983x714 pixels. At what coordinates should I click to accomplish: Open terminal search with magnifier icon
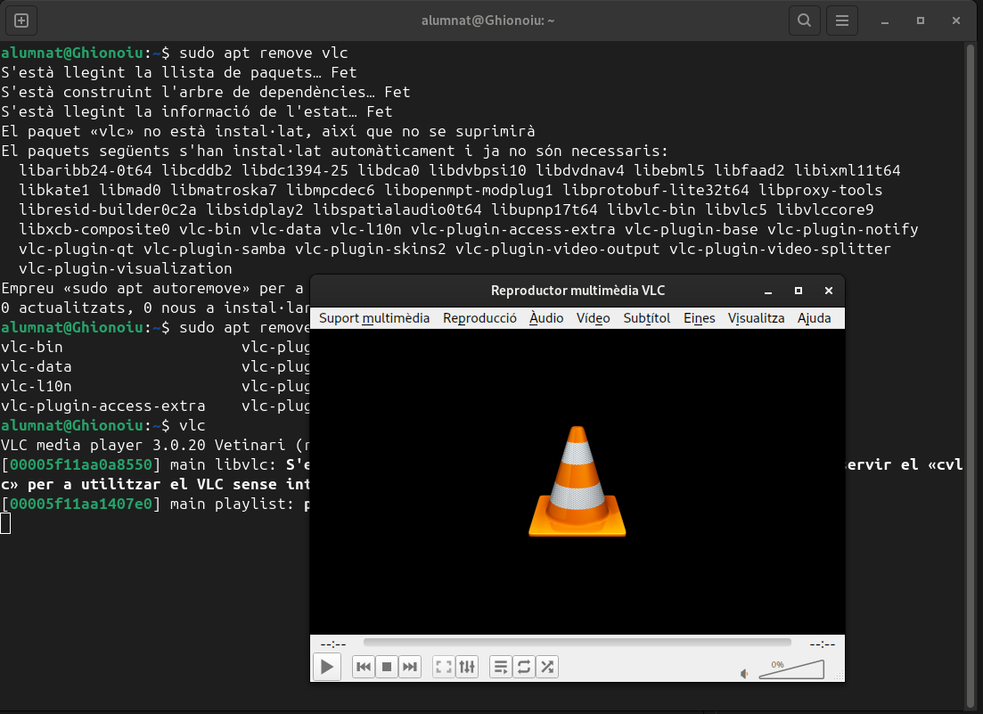coord(804,20)
